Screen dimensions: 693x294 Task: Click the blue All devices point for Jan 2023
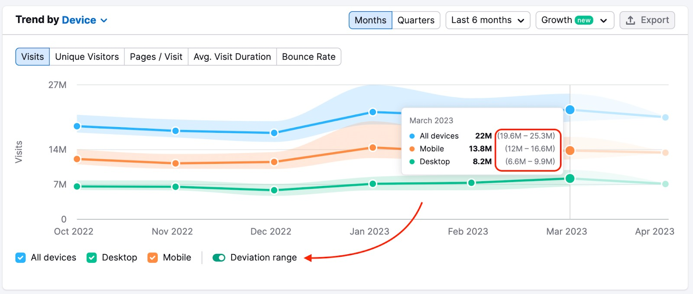coord(372,112)
